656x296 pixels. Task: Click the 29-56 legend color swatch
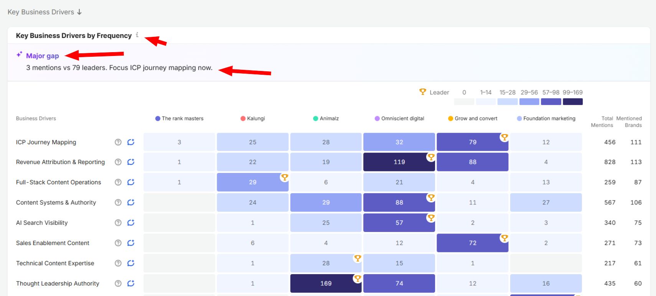(x=529, y=102)
